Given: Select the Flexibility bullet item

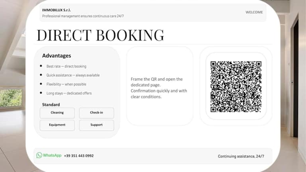Looking at the screenshot, I should click(x=66, y=84).
